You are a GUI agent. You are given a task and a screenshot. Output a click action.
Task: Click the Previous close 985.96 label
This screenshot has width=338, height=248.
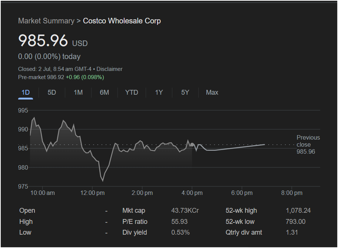tap(308, 144)
